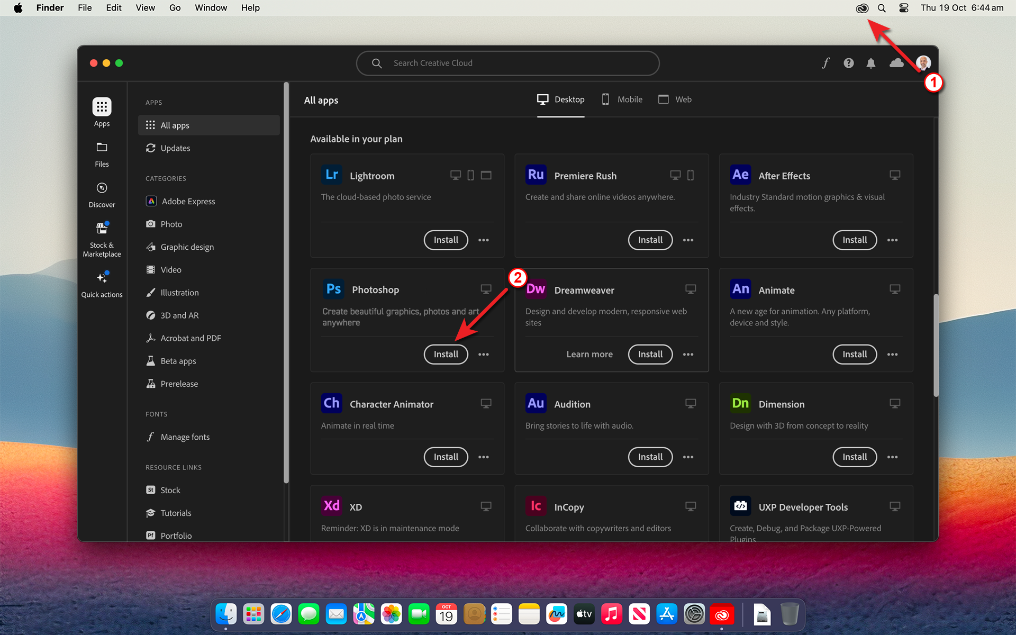Install Audition

(x=650, y=457)
